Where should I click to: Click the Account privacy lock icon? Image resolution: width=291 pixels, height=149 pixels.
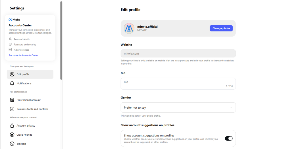click(x=12, y=126)
